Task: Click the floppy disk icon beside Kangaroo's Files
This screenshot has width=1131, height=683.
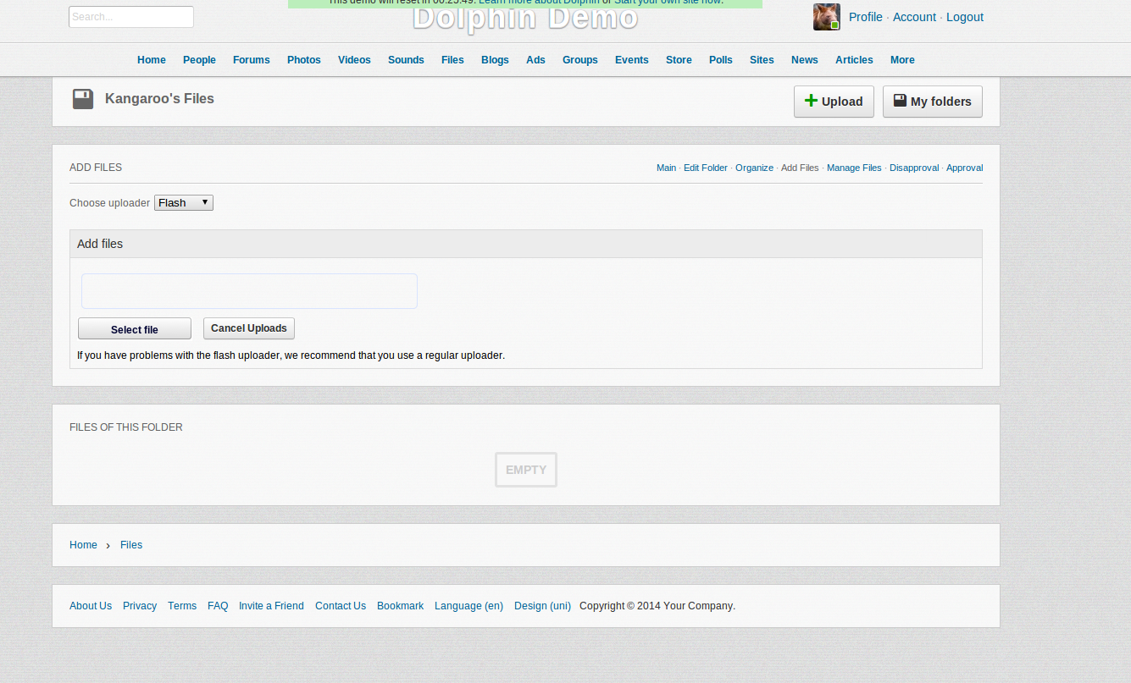Action: (83, 99)
